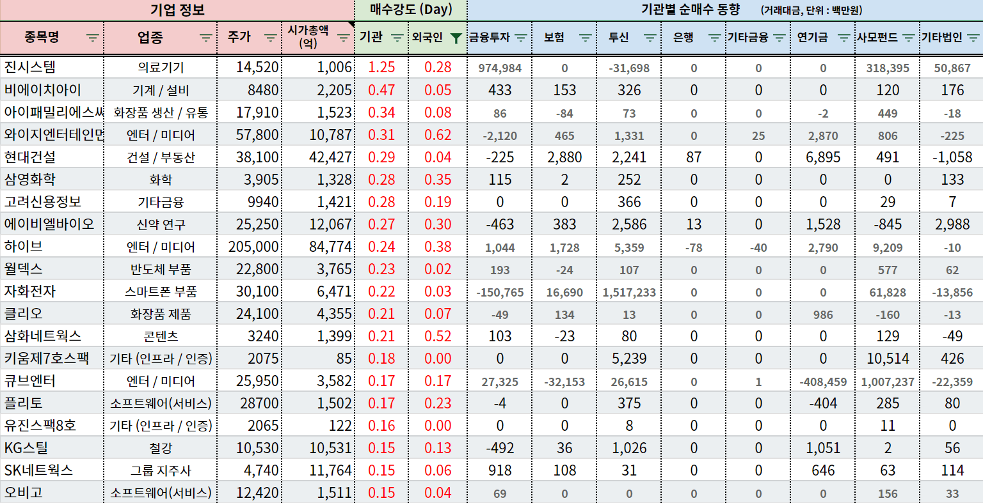Screen dimensions: 983x503
Task: Select 하이브's 은행 value -78
Action: [x=694, y=246]
